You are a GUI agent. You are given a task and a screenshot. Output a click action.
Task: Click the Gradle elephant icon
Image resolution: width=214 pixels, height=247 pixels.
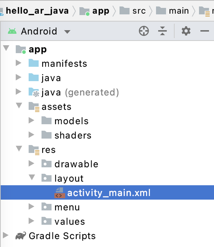[21, 236]
